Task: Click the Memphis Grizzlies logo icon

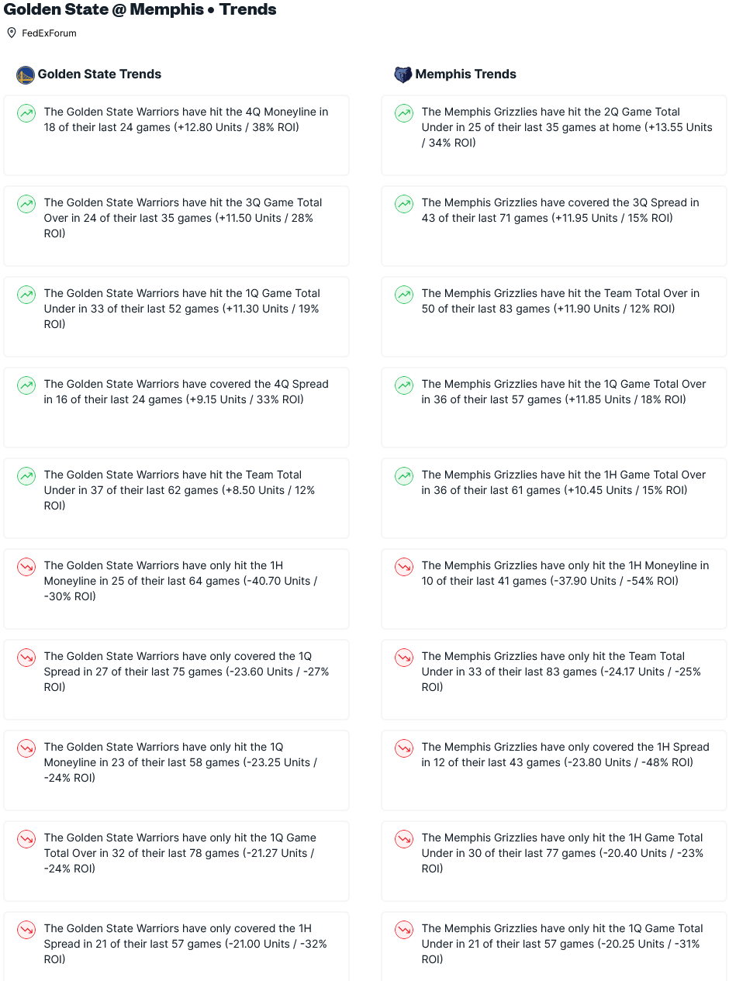Action: pyautogui.click(x=403, y=74)
